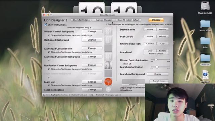
Task: Open Music alias folder on desktop
Action: pos(205,24)
